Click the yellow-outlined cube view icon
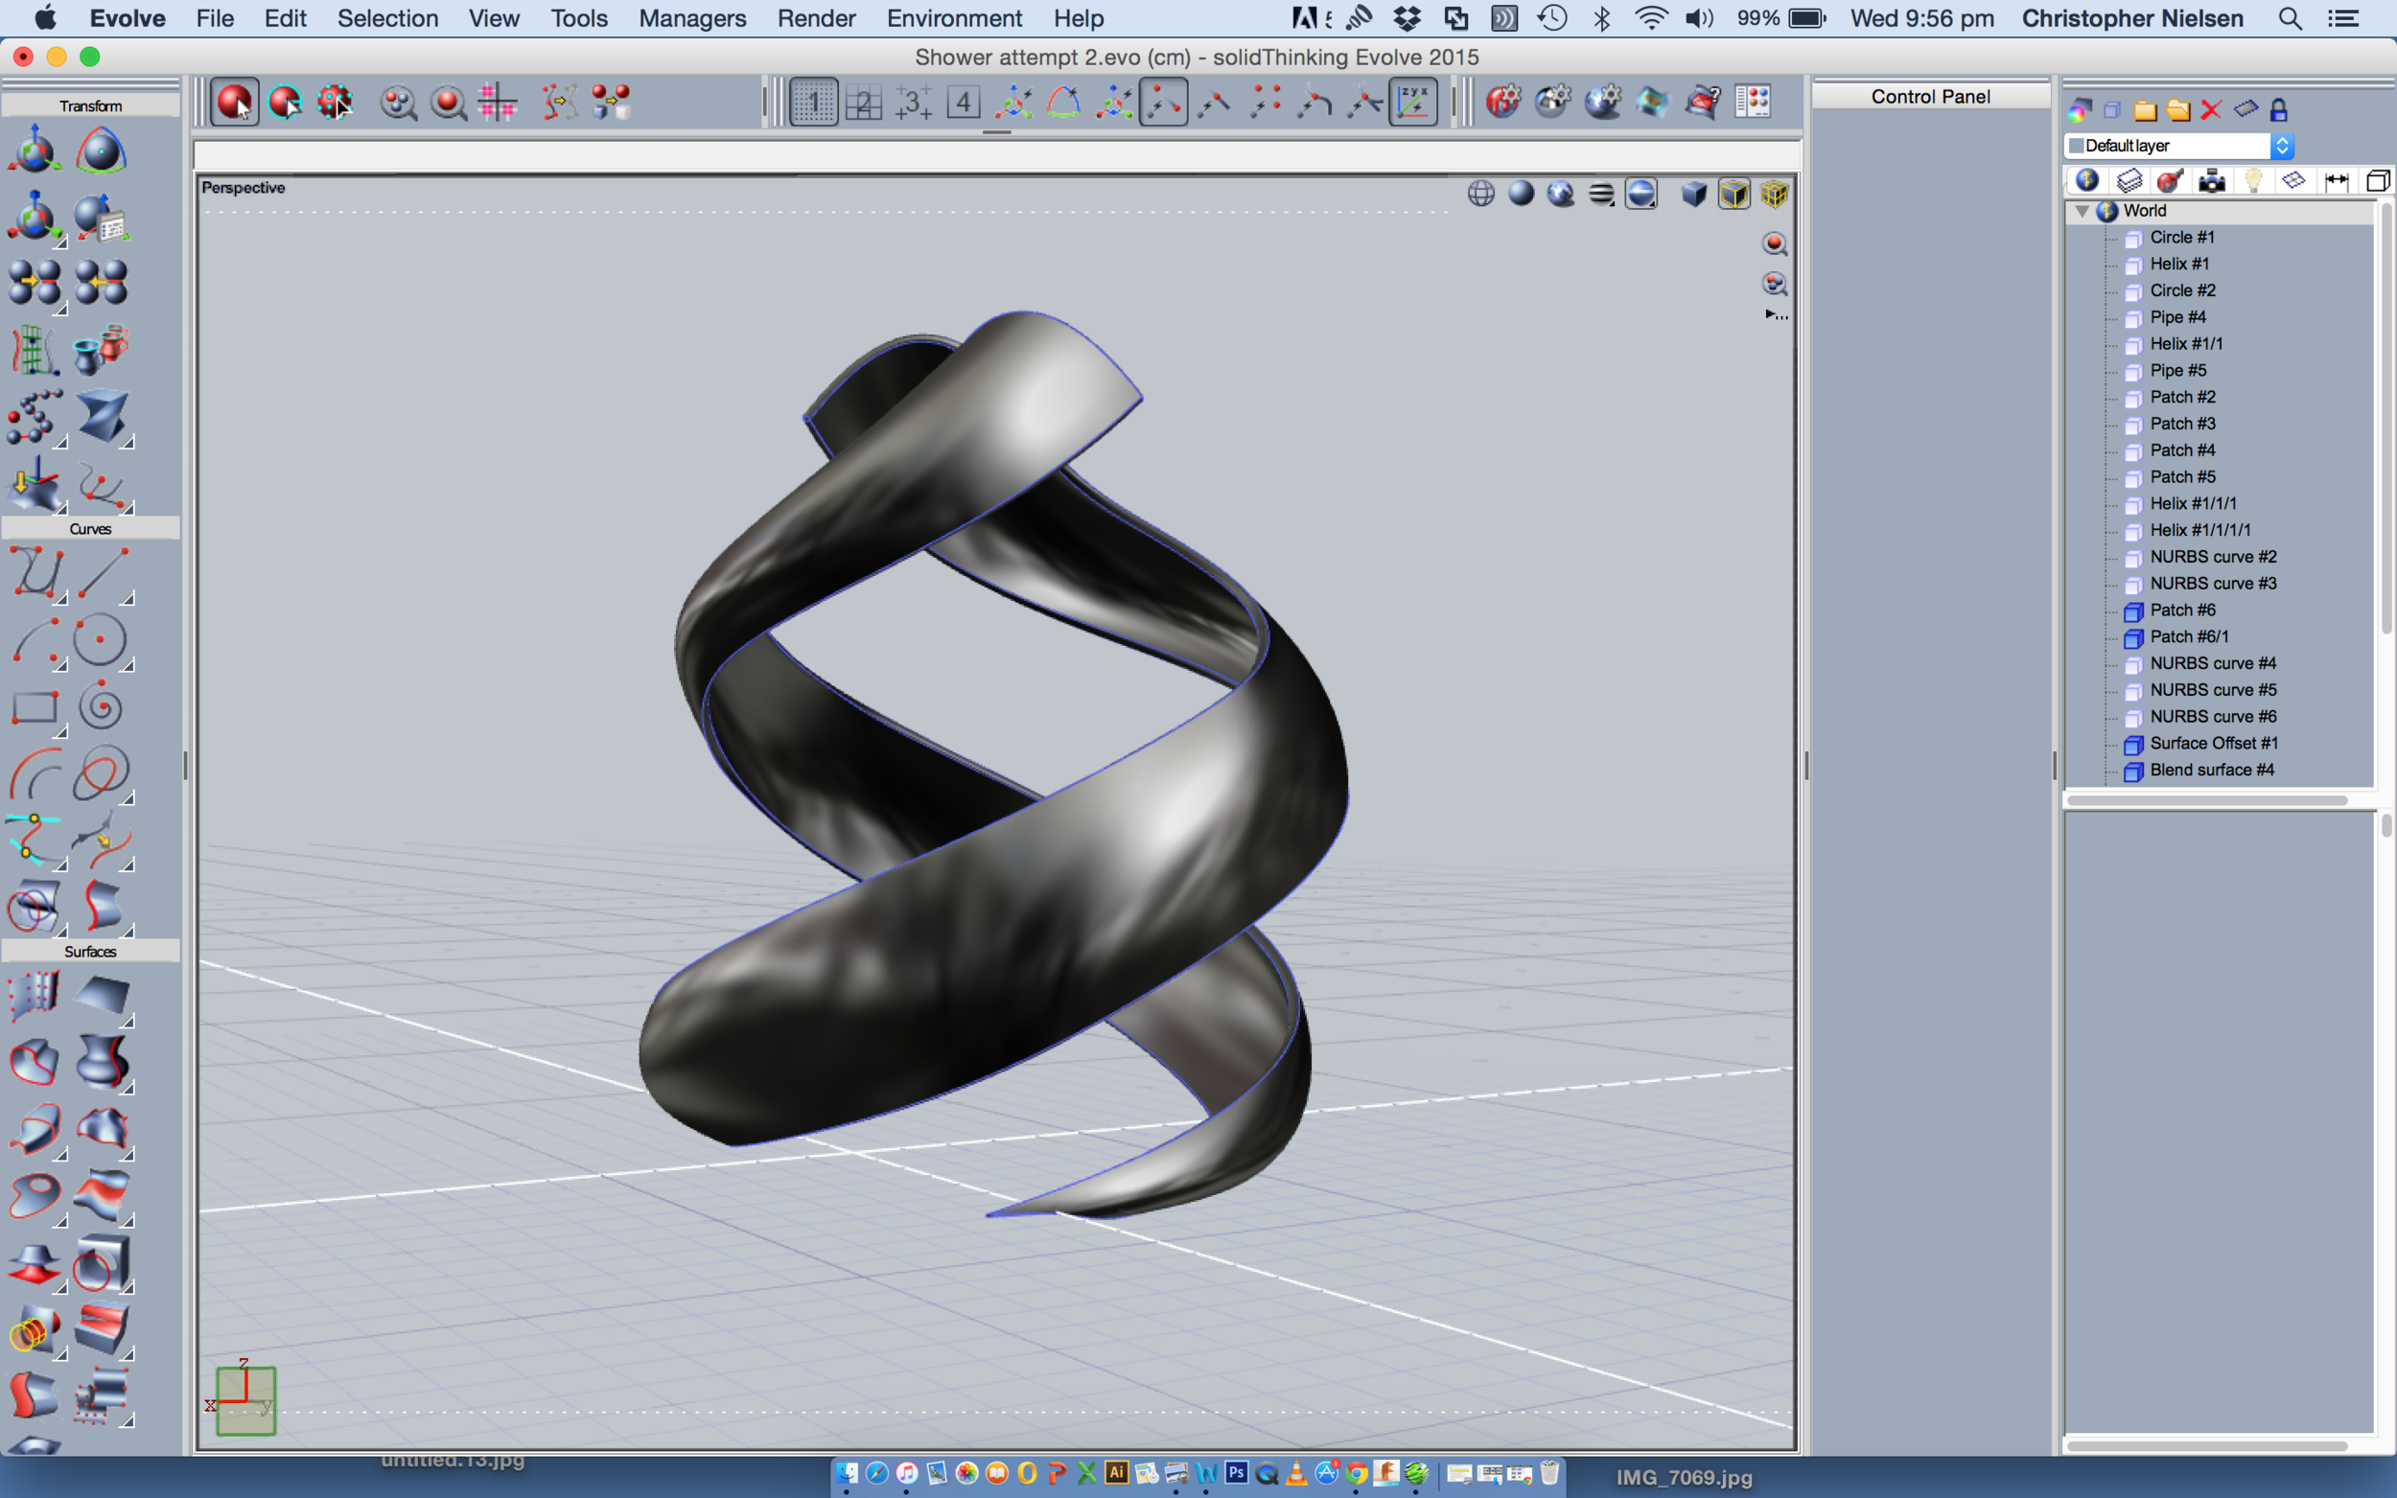 1734,194
